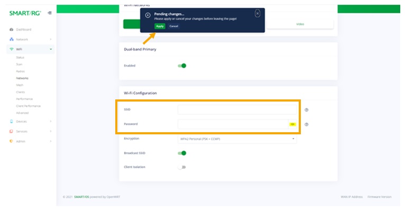Click the SSID help question icon
The height and width of the screenshot is (211, 405).
pyautogui.click(x=306, y=110)
